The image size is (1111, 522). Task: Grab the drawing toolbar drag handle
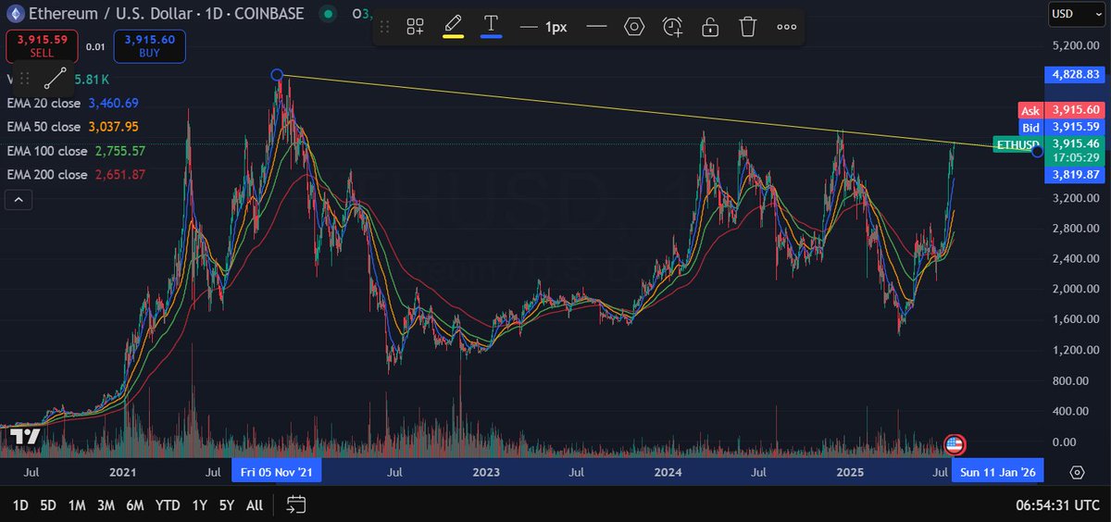click(x=386, y=27)
